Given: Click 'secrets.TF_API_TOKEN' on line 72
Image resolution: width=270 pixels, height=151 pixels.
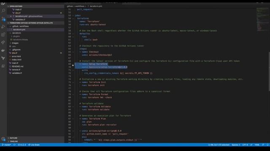Looking at the screenshot, I should click(x=137, y=73).
